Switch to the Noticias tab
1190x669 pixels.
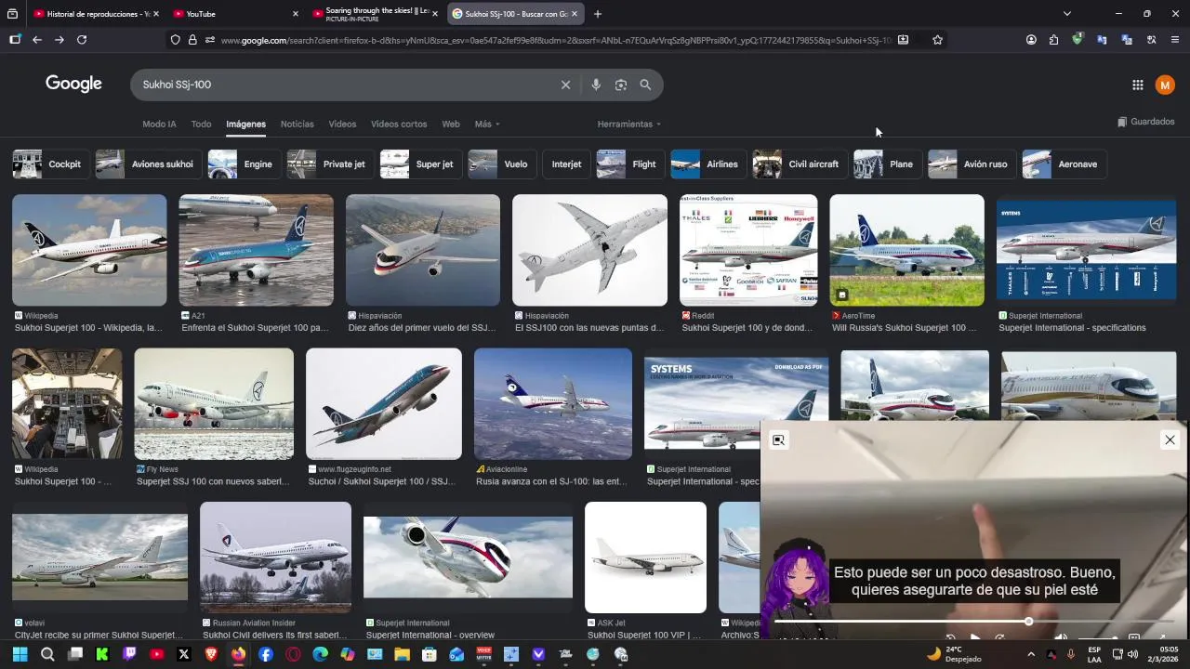297,124
